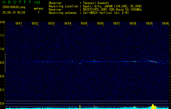Click the Observer name Takanori Kawachi
The height and width of the screenshot is (109, 171).
coord(96,3)
